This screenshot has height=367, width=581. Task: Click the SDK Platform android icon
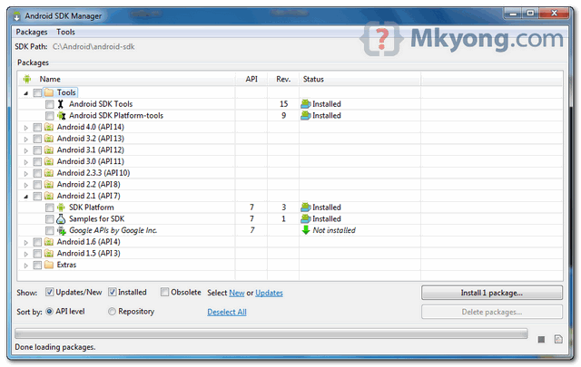point(61,208)
